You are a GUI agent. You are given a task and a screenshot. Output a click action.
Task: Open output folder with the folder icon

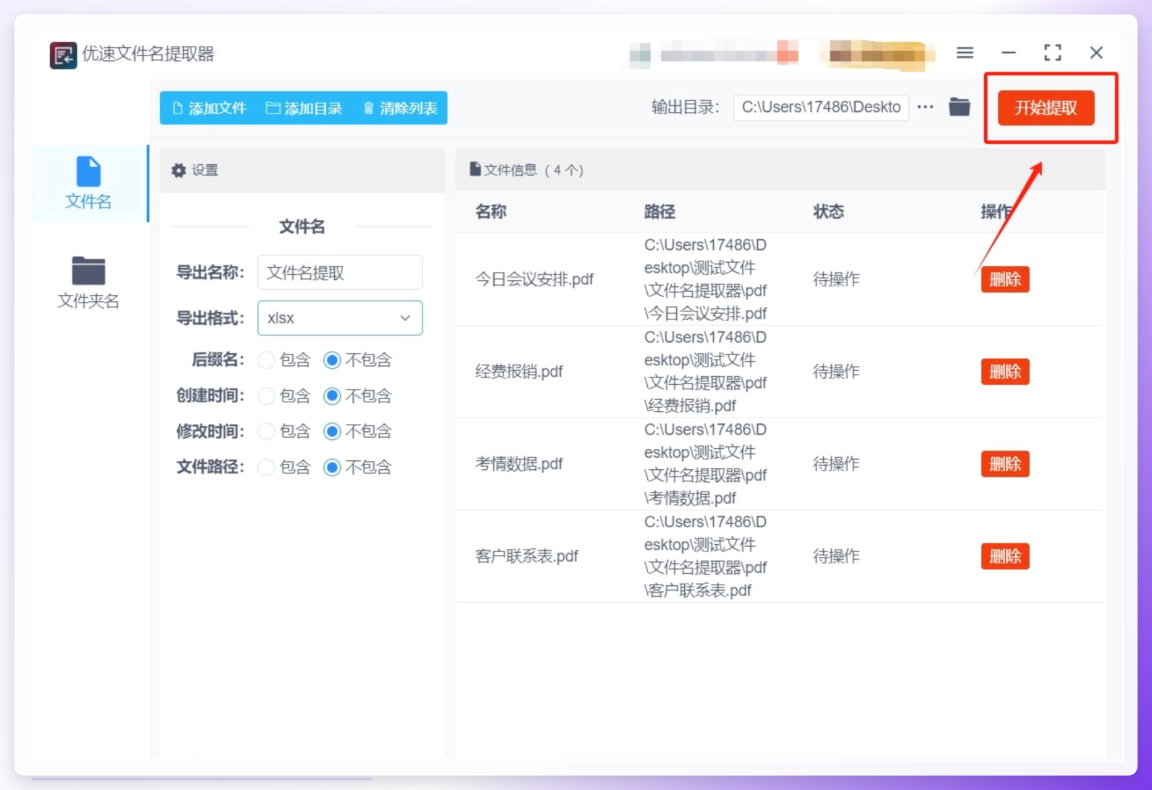[959, 107]
